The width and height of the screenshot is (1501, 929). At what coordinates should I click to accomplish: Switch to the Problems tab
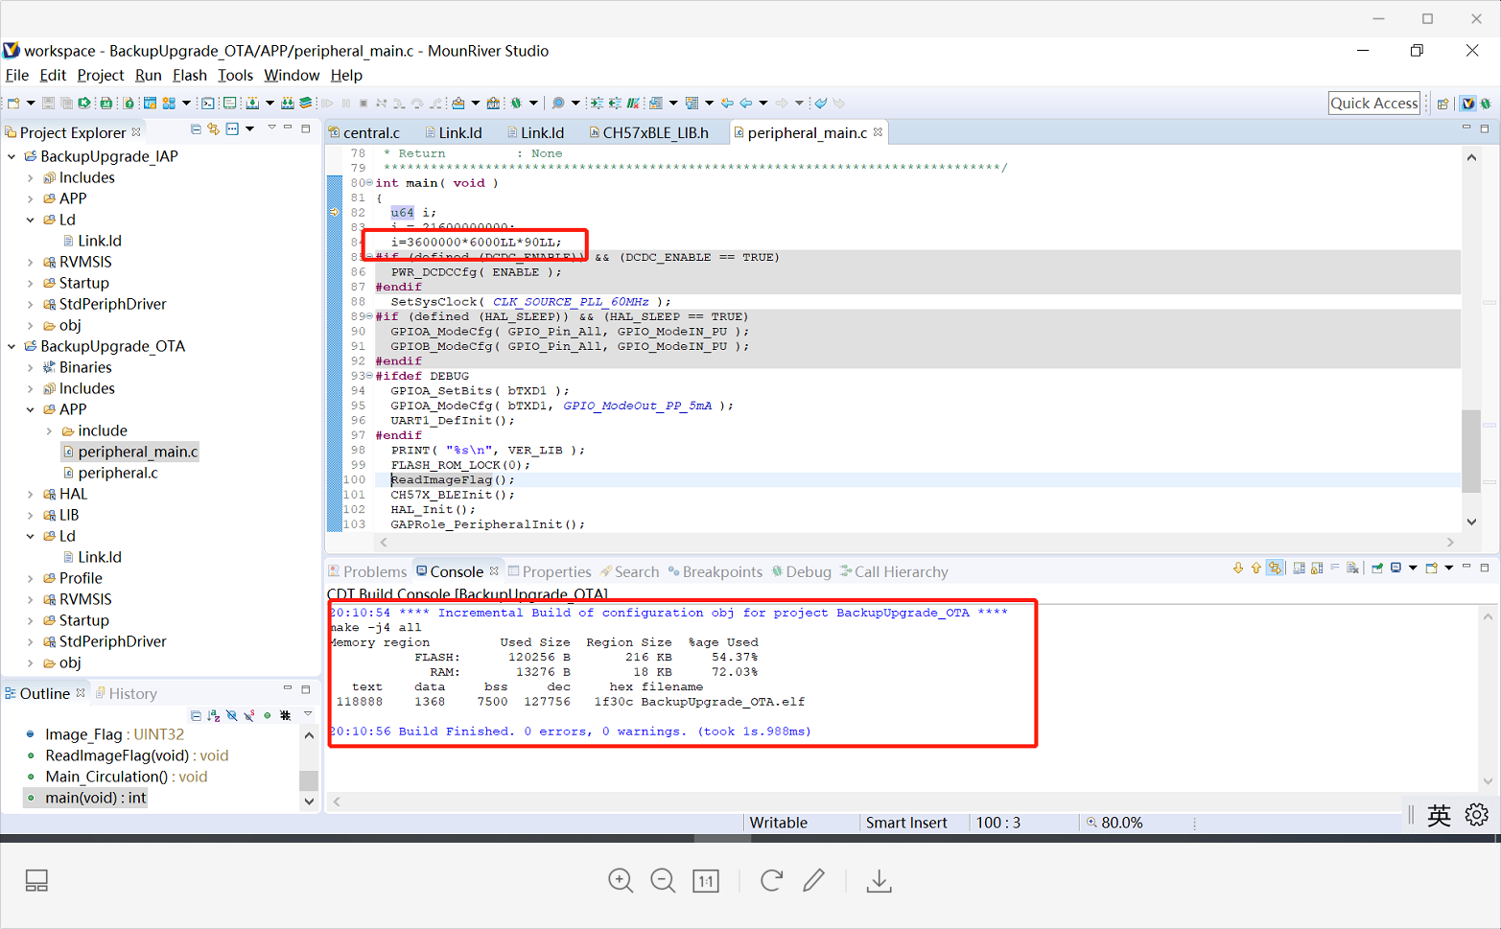368,571
